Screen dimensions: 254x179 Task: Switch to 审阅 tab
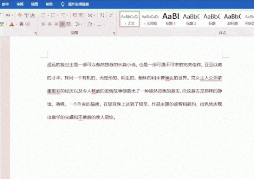20,4
